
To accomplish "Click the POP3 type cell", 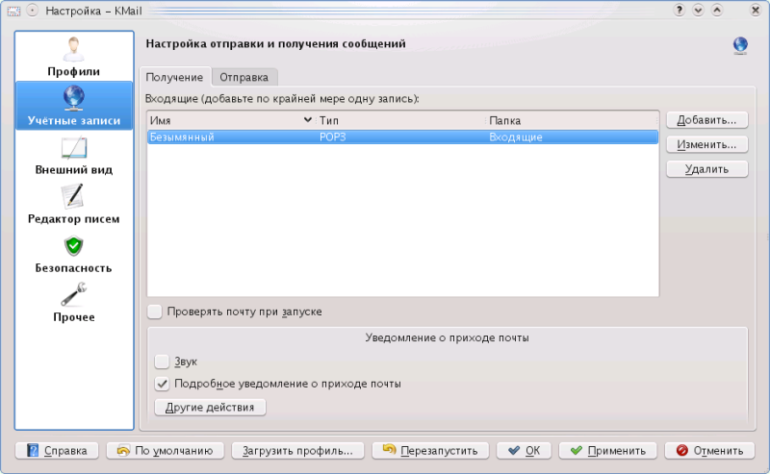I will click(333, 137).
